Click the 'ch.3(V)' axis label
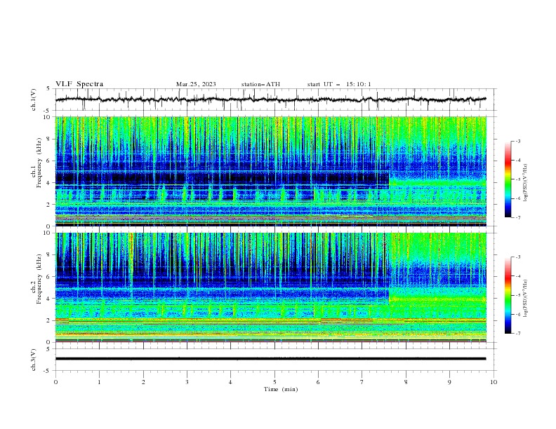The image size is (556, 429). (34, 360)
